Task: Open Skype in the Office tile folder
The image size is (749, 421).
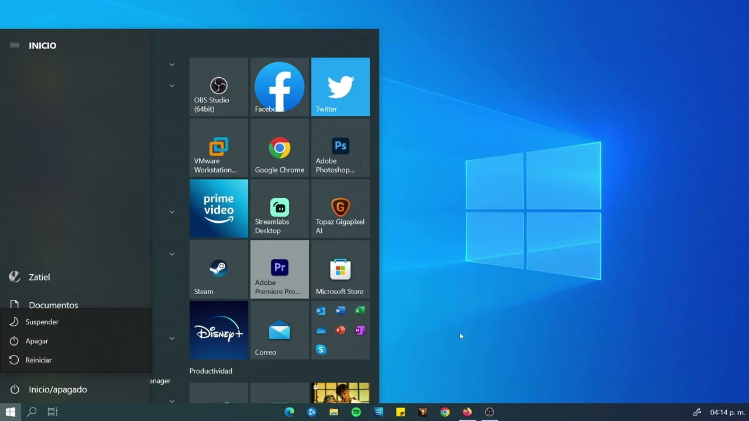Action: (x=321, y=349)
